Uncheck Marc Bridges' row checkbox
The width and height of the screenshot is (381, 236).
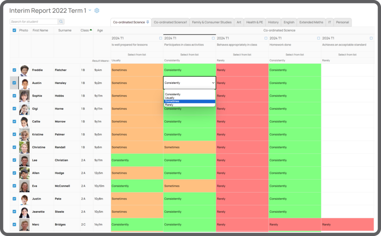[15, 224]
